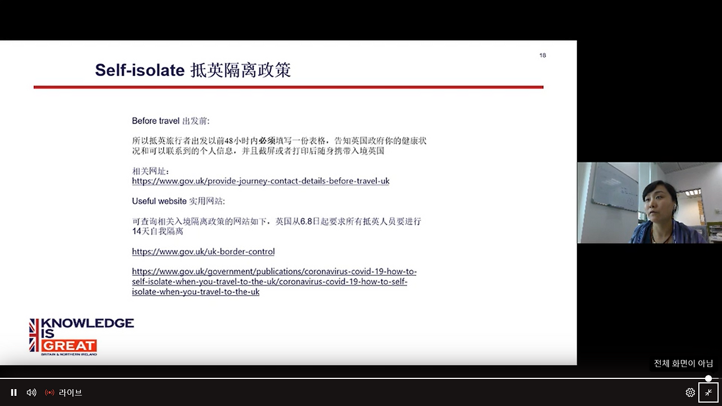The width and height of the screenshot is (722, 406).
Task: Toggle playback with the pause control
Action: pyautogui.click(x=14, y=392)
